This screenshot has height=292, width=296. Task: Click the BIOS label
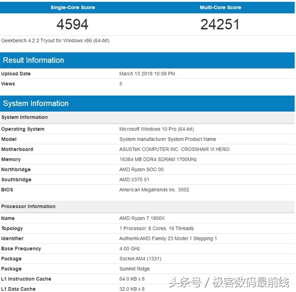(7, 190)
